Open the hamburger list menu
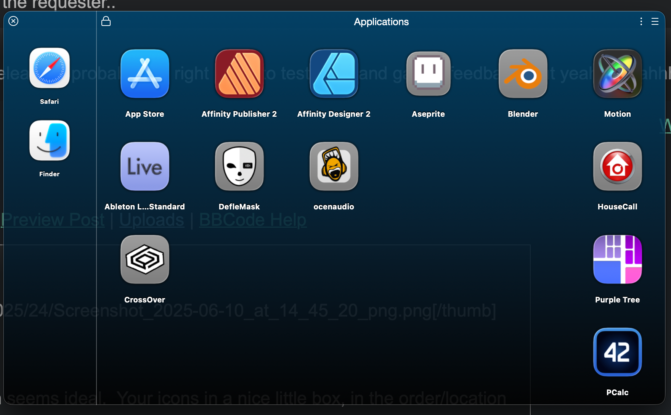The image size is (671, 415). coord(655,21)
